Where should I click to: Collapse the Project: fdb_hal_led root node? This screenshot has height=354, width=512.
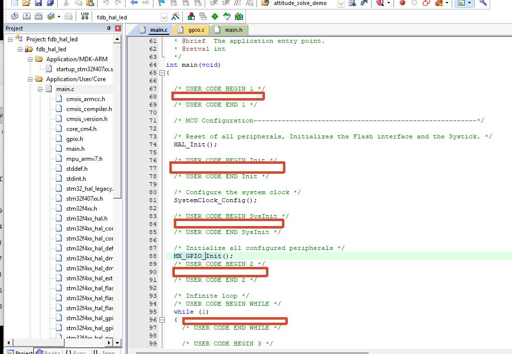[10, 39]
